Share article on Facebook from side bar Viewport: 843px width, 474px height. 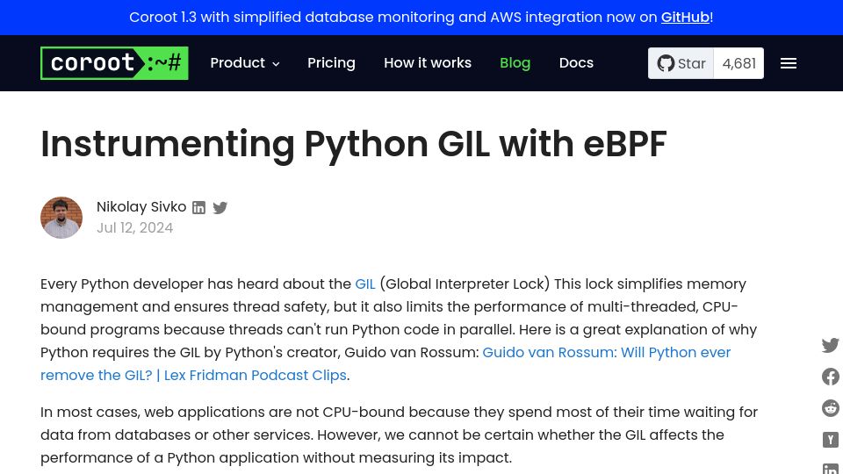click(830, 377)
